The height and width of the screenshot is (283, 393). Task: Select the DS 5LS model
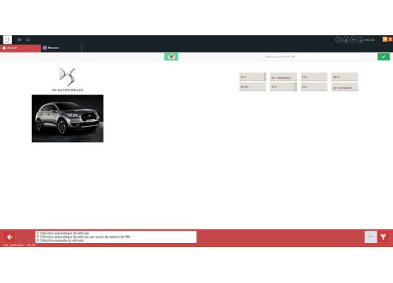pos(252,87)
